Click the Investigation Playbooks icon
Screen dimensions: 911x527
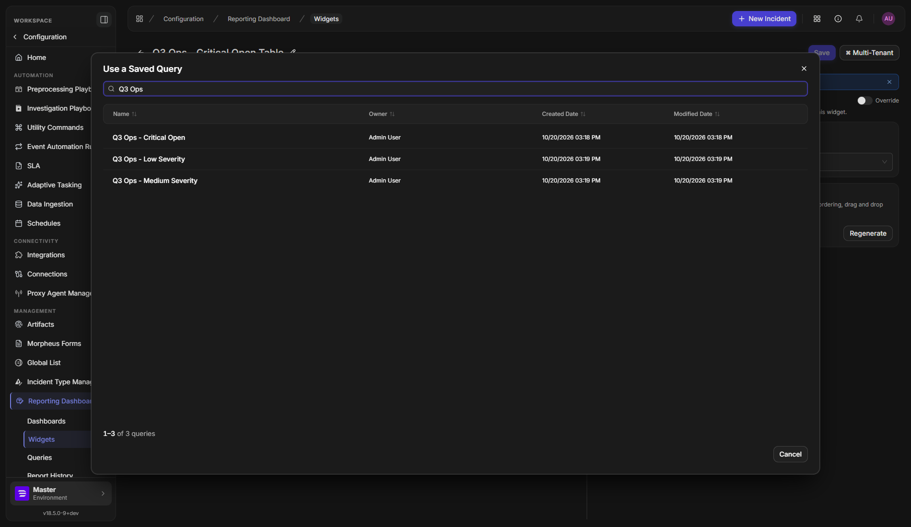(x=19, y=108)
